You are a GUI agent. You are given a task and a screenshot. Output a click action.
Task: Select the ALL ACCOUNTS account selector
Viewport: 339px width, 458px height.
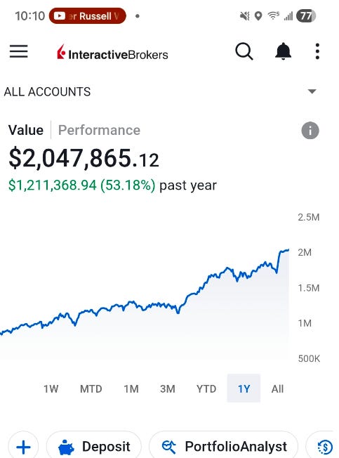point(161,92)
